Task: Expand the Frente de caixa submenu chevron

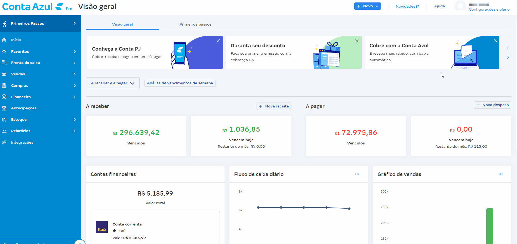Action: pos(75,63)
